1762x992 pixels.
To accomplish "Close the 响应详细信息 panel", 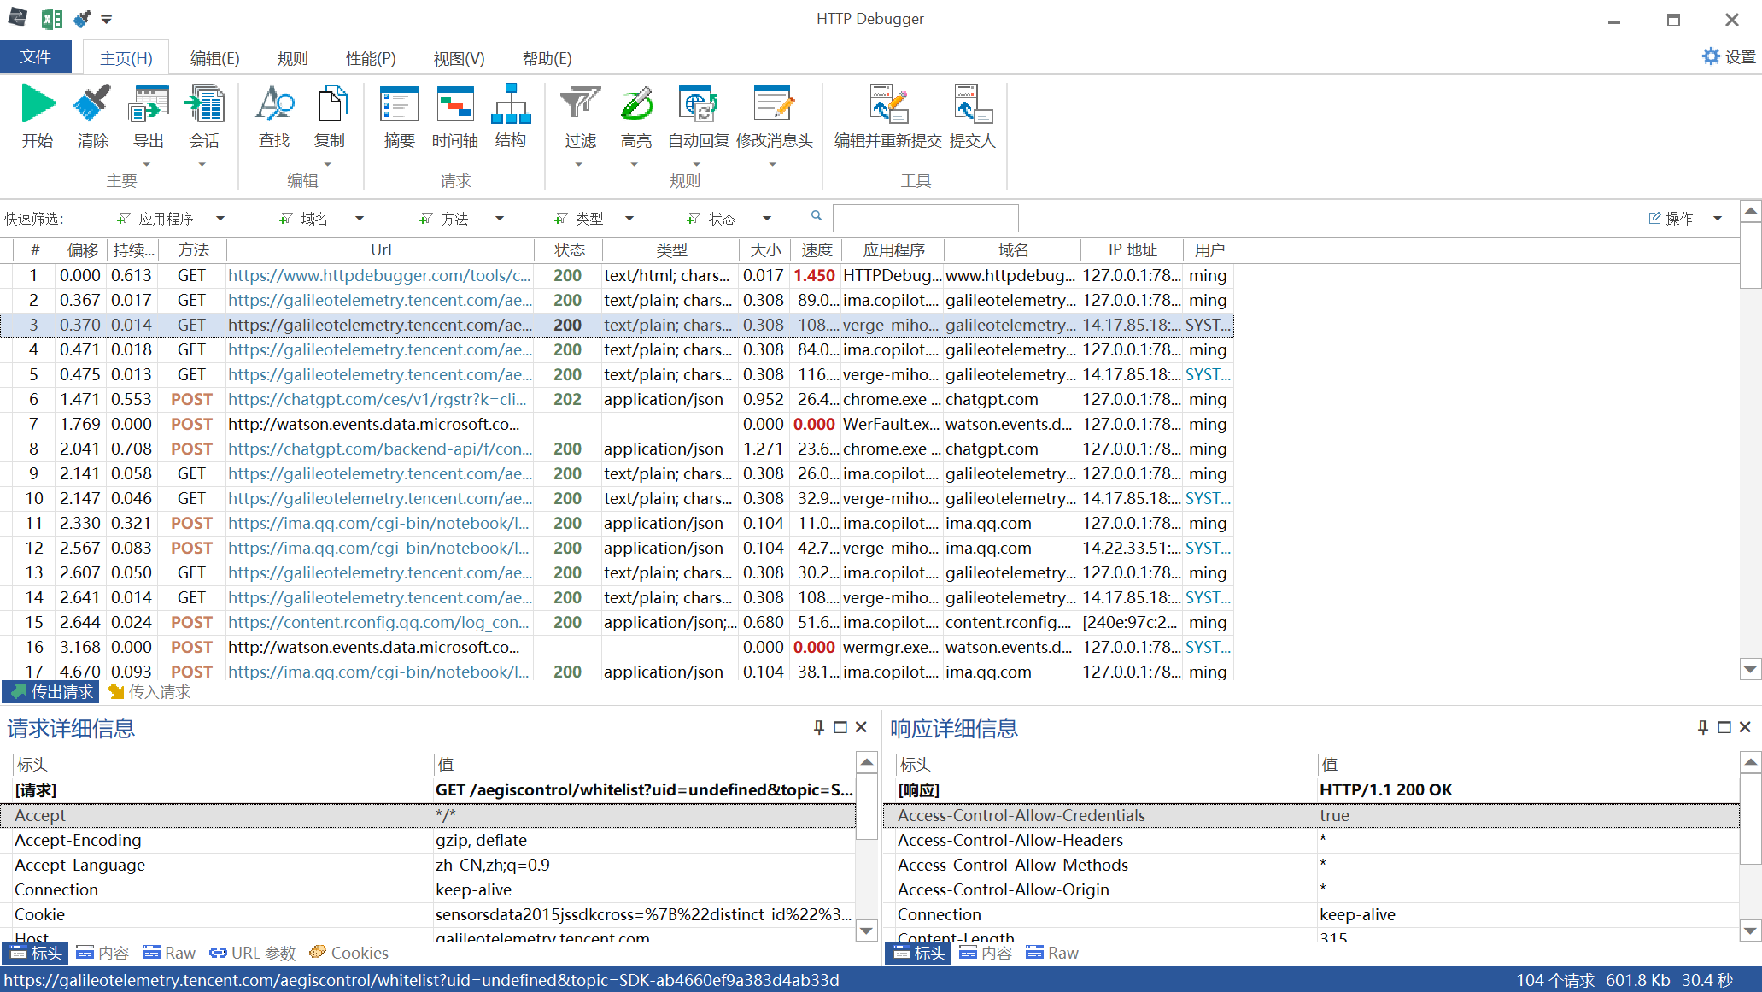I will pos(1745,727).
